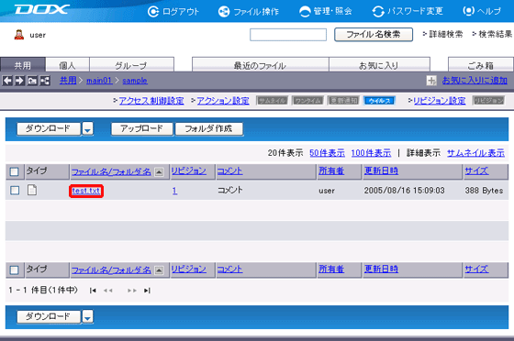Expand the top ダウンロード dropdown arrow

[x=87, y=128]
